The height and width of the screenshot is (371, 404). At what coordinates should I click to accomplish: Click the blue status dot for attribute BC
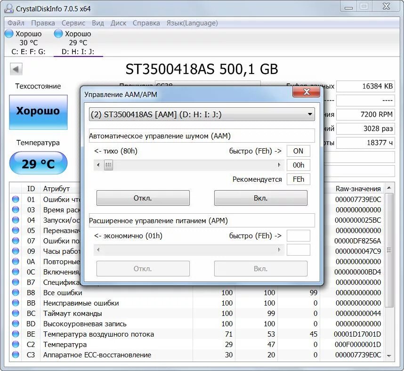[16, 313]
